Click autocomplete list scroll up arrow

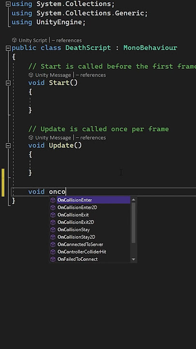[134, 200]
